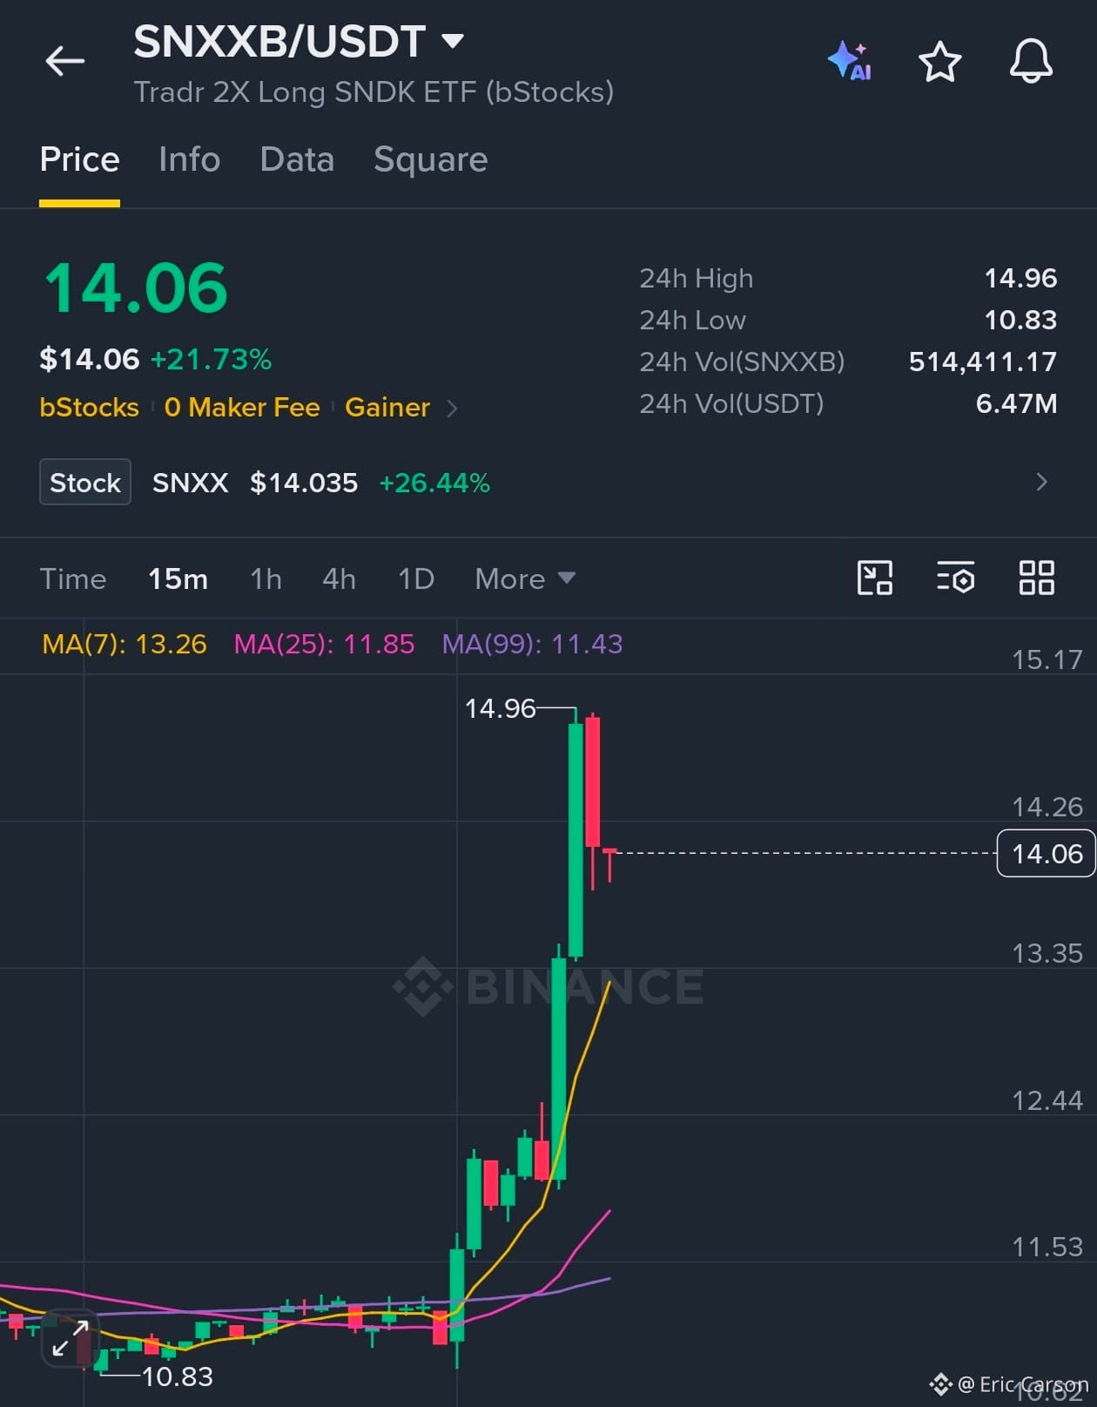Tap the +26.44% stock change
Image resolution: width=1097 pixels, height=1407 pixels.
point(434,483)
